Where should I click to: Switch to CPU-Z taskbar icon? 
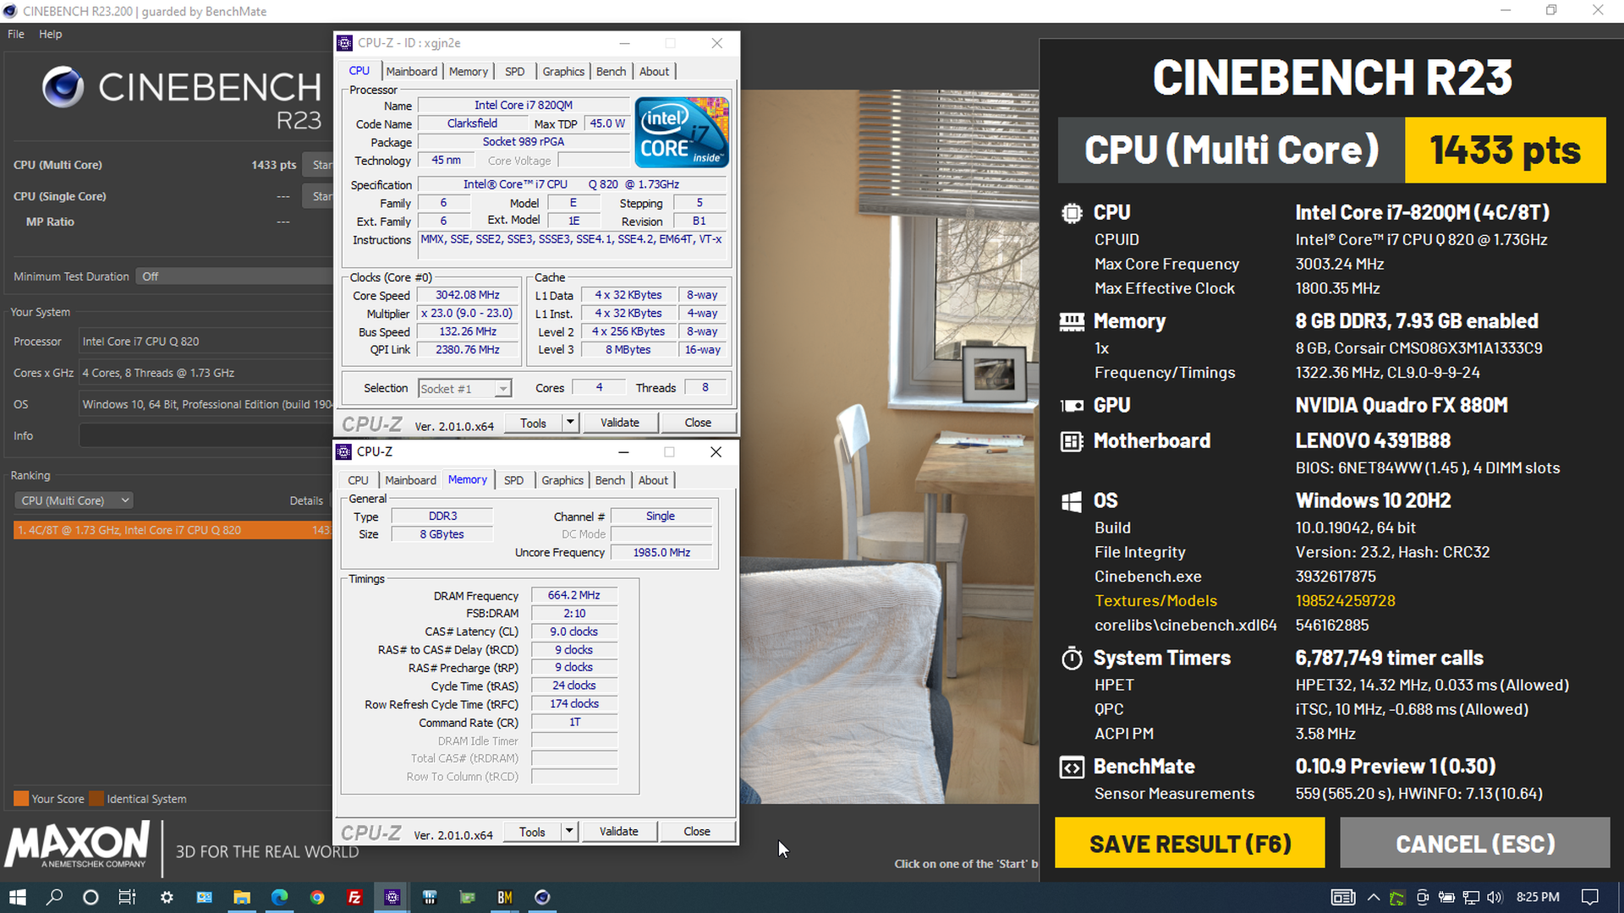[392, 897]
